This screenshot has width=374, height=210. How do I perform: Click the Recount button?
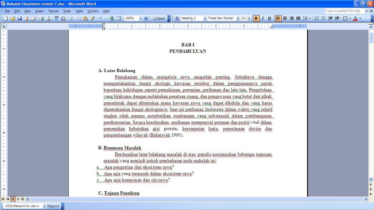coord(53,206)
